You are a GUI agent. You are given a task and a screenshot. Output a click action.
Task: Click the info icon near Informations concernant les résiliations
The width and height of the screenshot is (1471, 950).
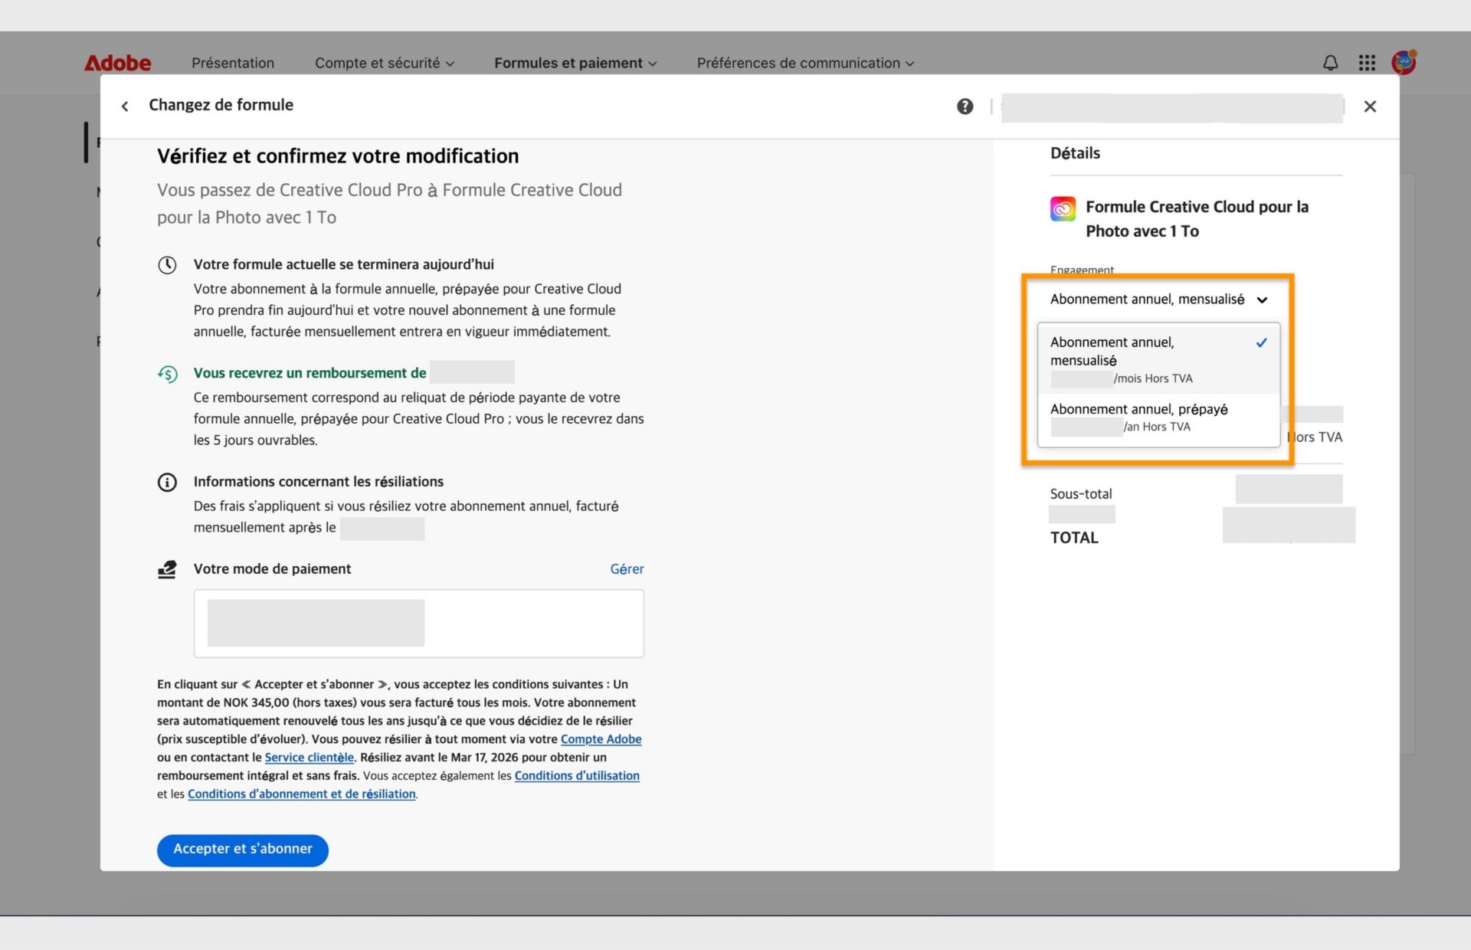[x=167, y=482]
